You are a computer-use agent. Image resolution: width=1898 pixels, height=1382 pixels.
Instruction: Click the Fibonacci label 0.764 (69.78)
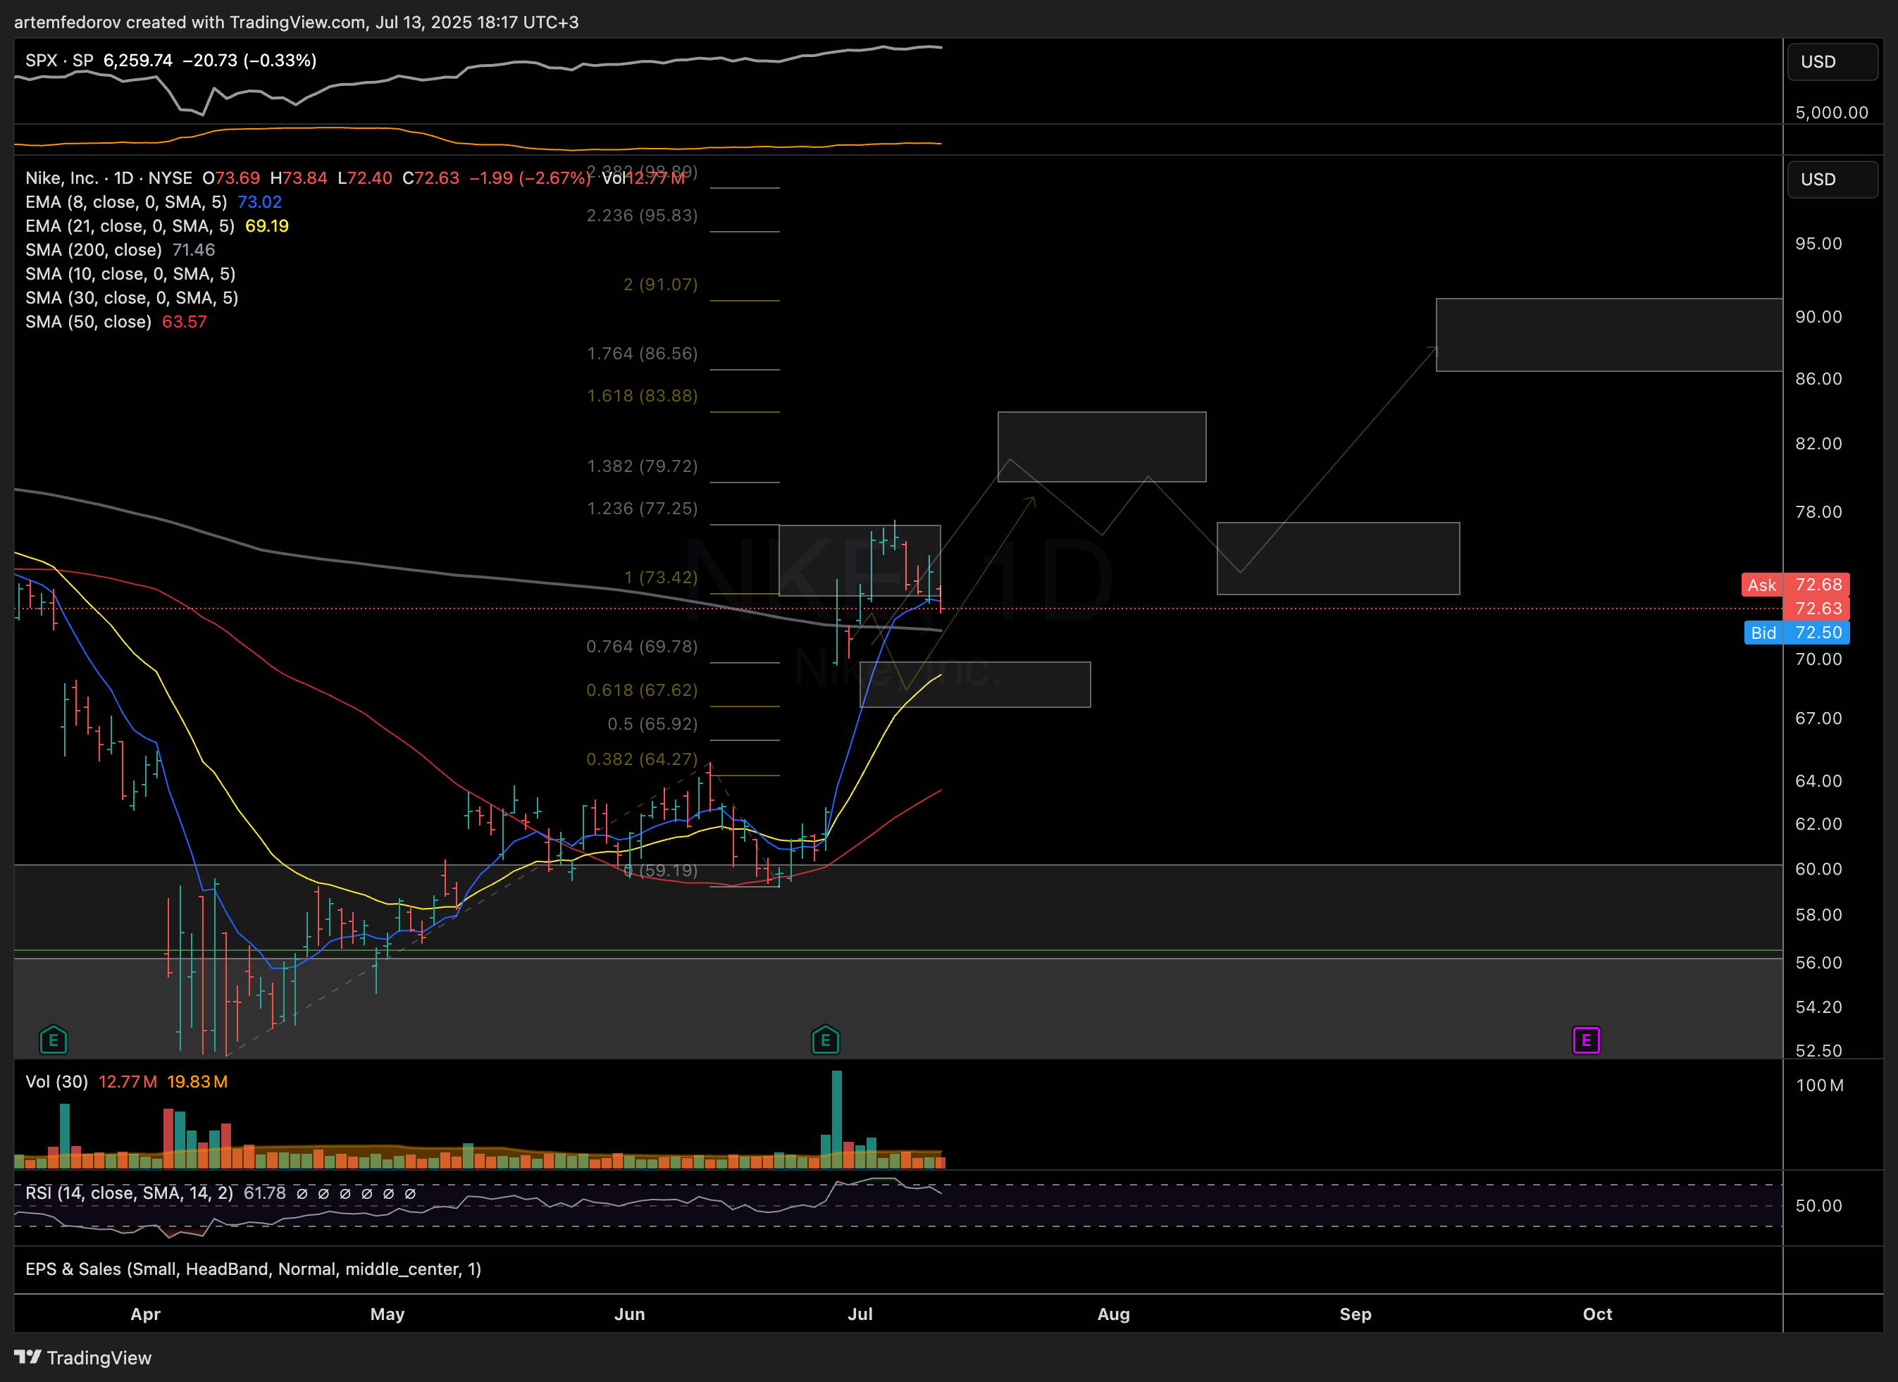point(642,646)
